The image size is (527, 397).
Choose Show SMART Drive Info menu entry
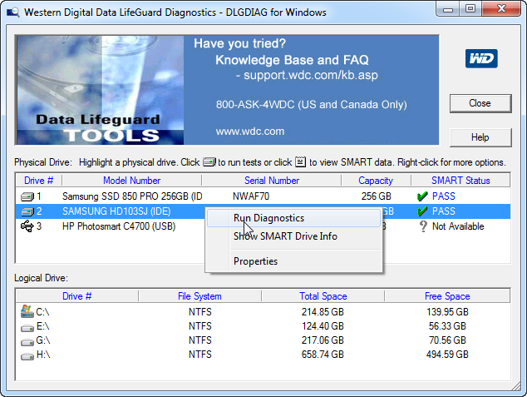tap(294, 236)
